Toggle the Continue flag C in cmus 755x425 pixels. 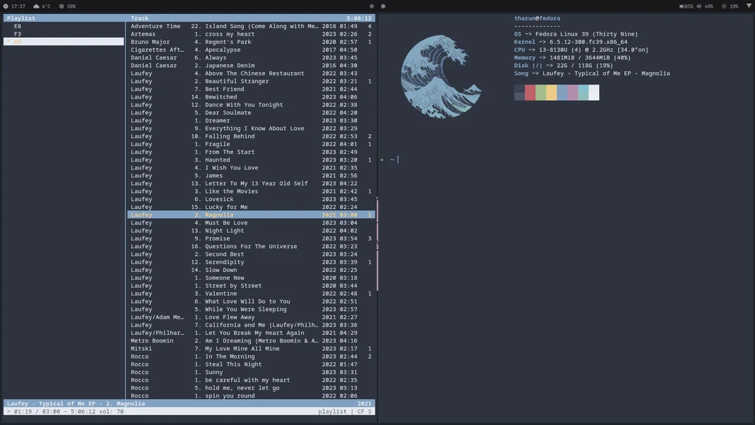pos(359,411)
